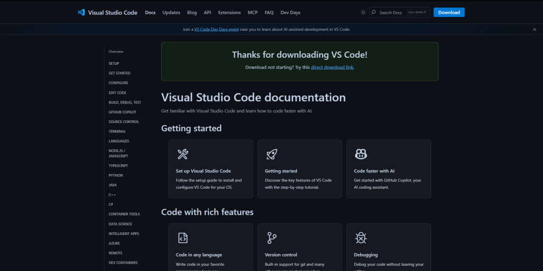The height and width of the screenshot is (271, 543).
Task: Expand the PYTHON sidebar section
Action: [116, 175]
